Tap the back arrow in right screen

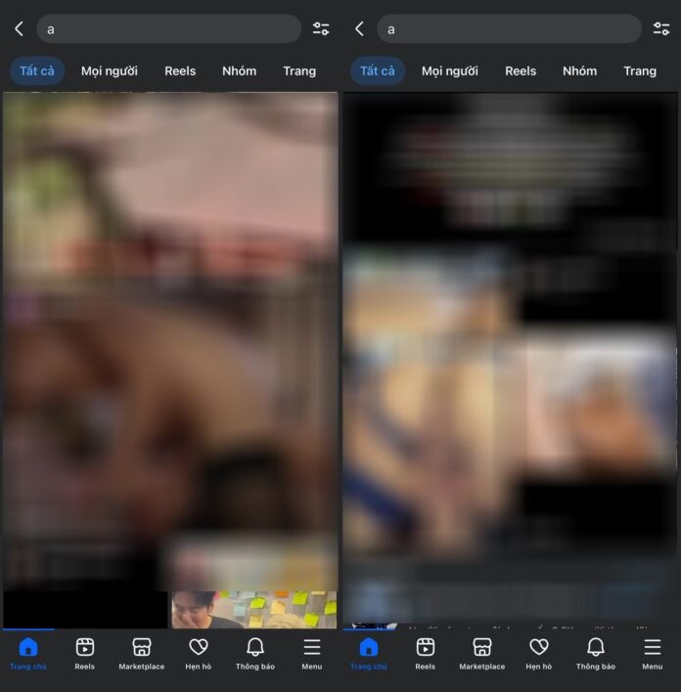359,28
